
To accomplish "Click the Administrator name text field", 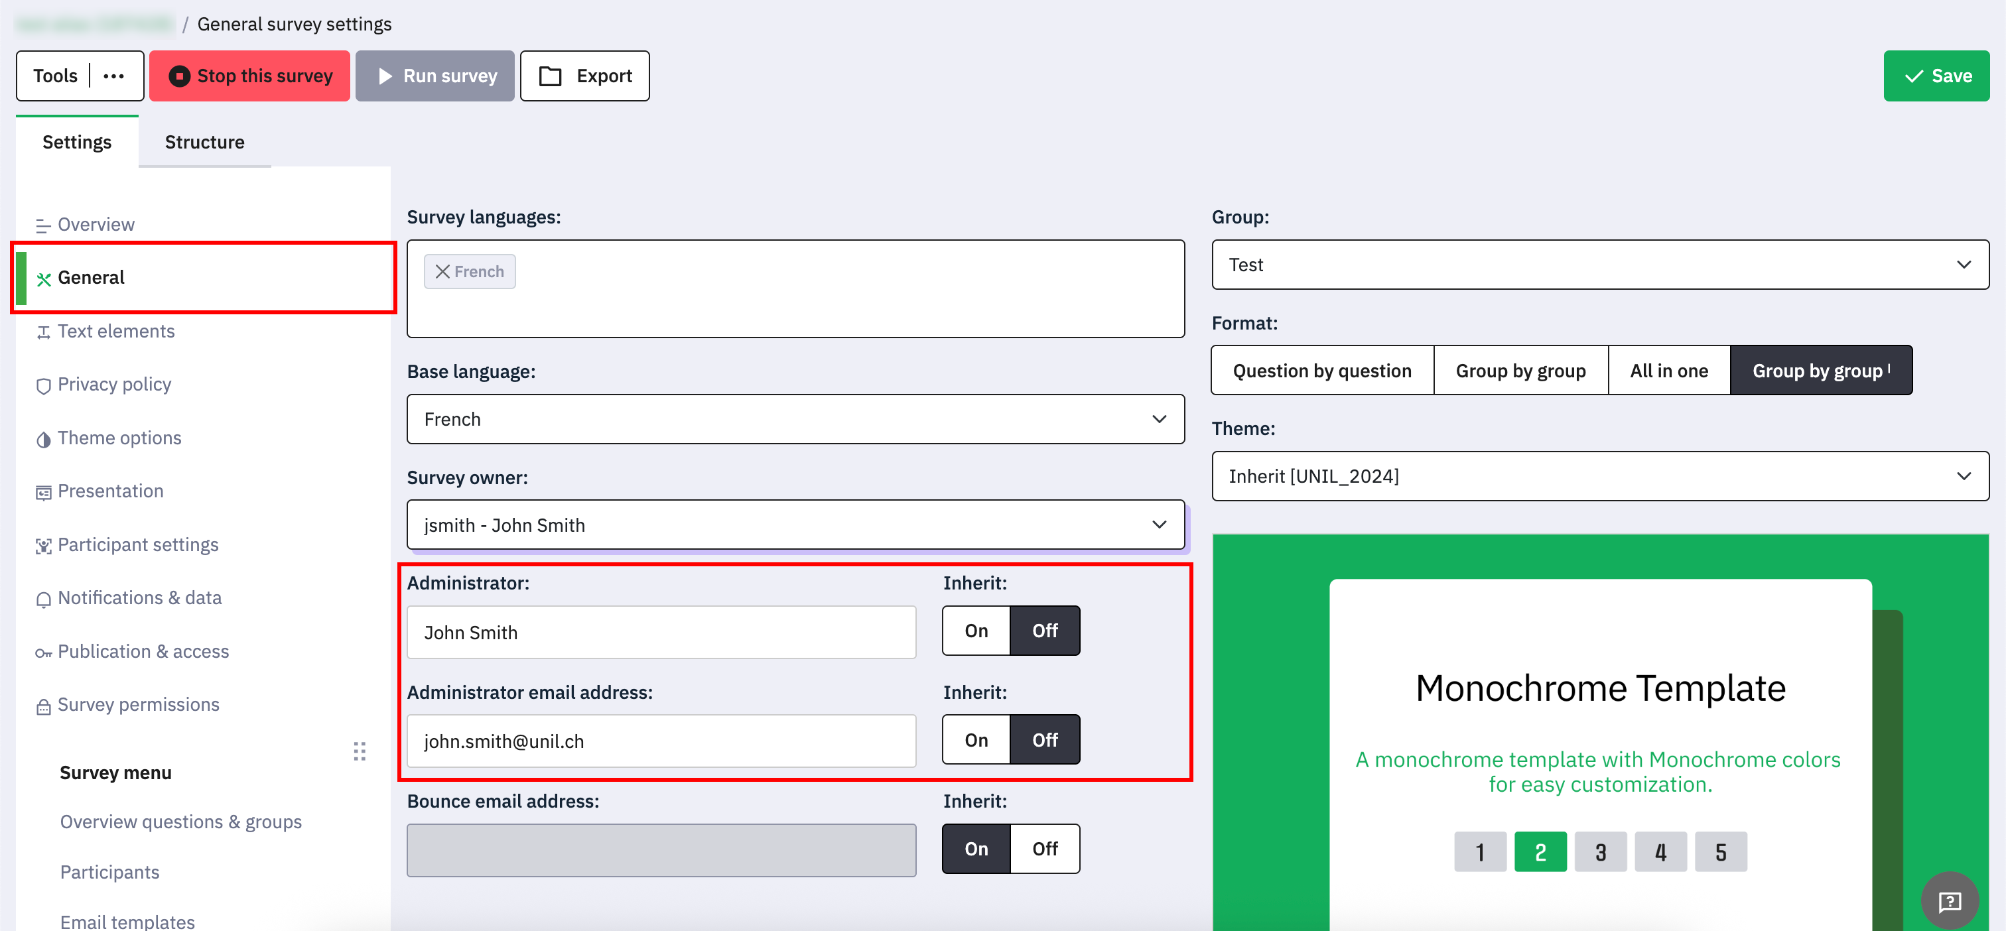I will [661, 633].
